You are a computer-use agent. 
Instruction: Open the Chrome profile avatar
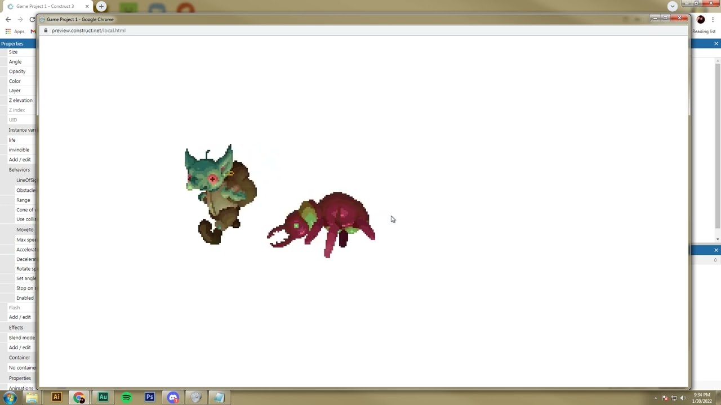pyautogui.click(x=701, y=20)
